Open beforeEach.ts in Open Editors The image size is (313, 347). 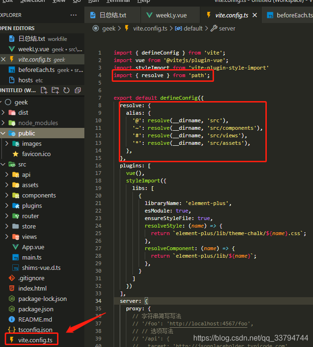pyautogui.click(x=42, y=70)
